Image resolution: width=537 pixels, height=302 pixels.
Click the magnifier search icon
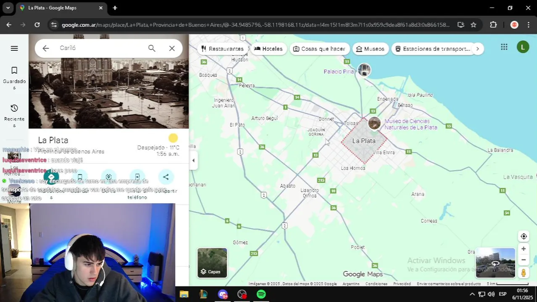tap(152, 48)
